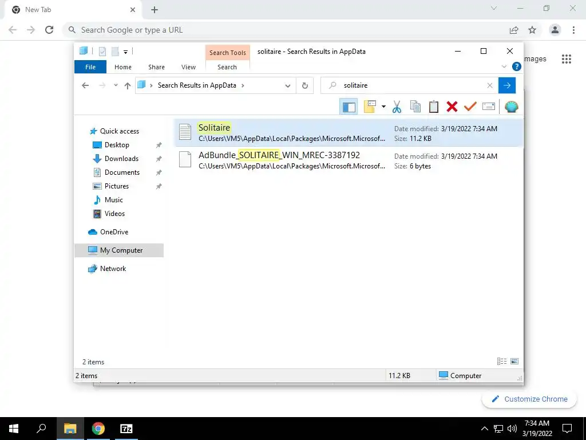Open the View ribbon tab
Viewport: 586px width, 440px height.
(x=188, y=67)
